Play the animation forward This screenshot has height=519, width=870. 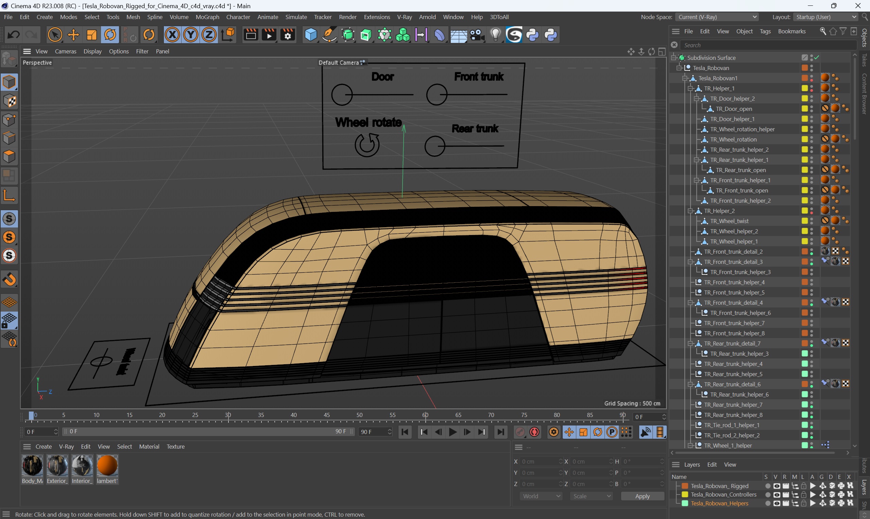point(453,432)
